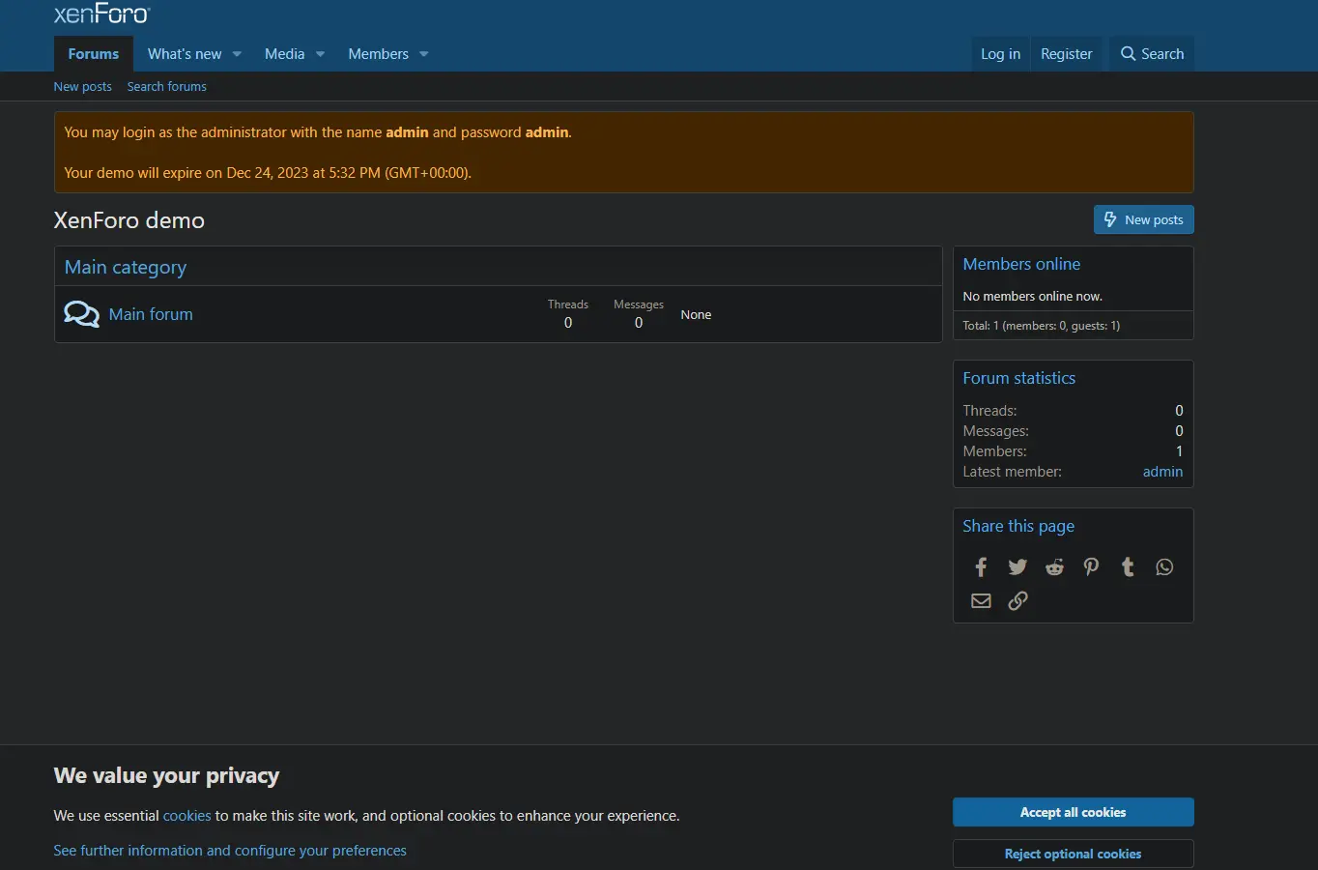See further information and configure preferences

[x=230, y=851]
